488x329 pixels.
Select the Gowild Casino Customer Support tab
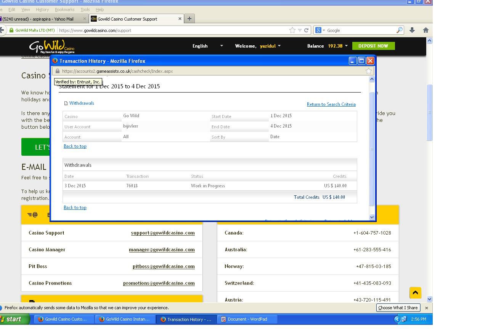136,19
